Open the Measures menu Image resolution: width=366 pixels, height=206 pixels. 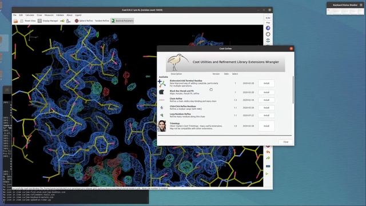(x=49, y=15)
